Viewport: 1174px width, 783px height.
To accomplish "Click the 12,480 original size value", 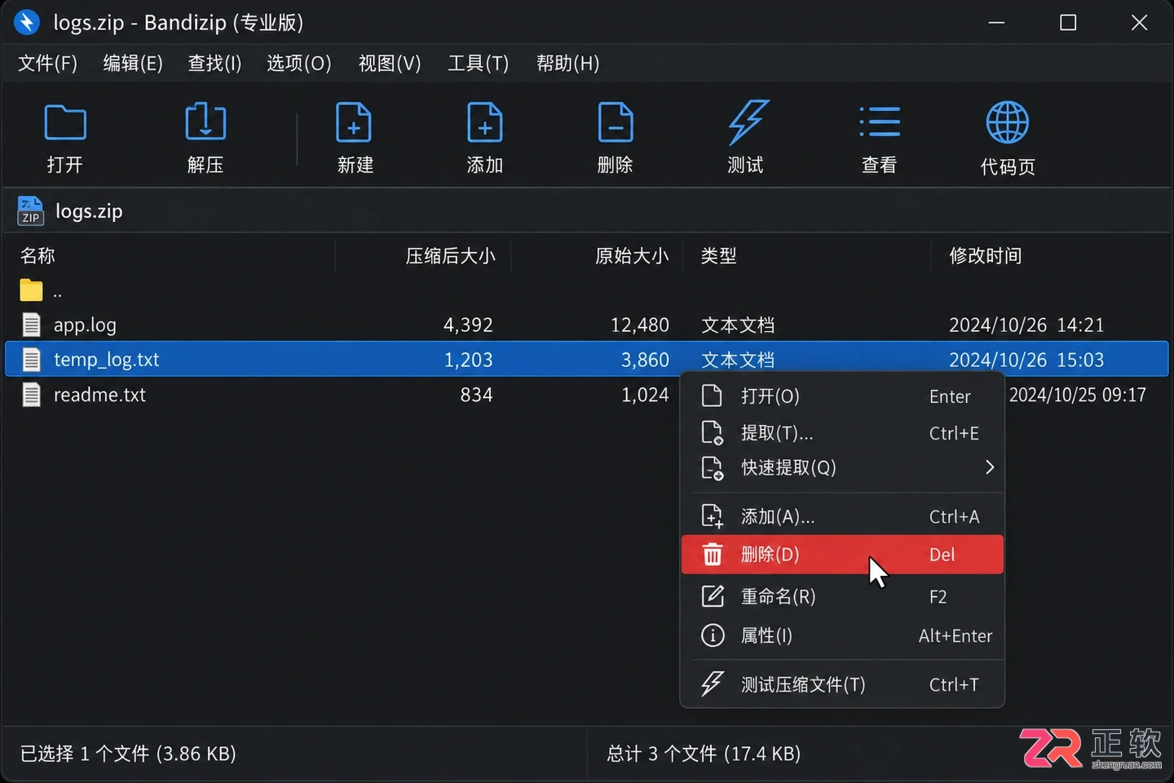I will coord(640,325).
